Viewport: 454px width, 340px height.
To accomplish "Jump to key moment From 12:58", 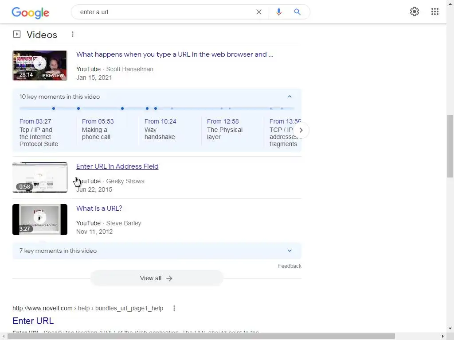I will click(x=223, y=121).
